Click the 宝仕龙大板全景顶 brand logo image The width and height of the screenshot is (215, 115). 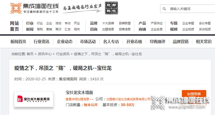[x=33, y=99]
